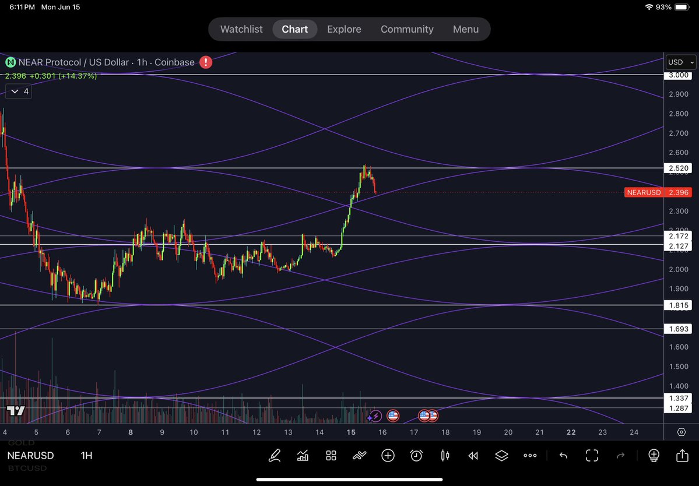Tap the redo arrow icon
This screenshot has width=699, height=486.
click(620, 455)
